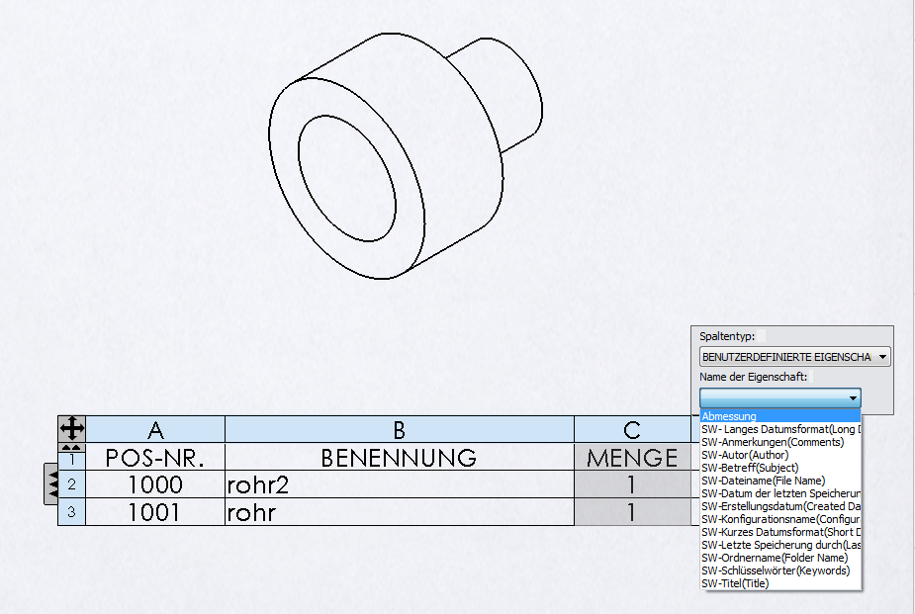Choose SW-Betreff(Subject) option

pos(780,468)
